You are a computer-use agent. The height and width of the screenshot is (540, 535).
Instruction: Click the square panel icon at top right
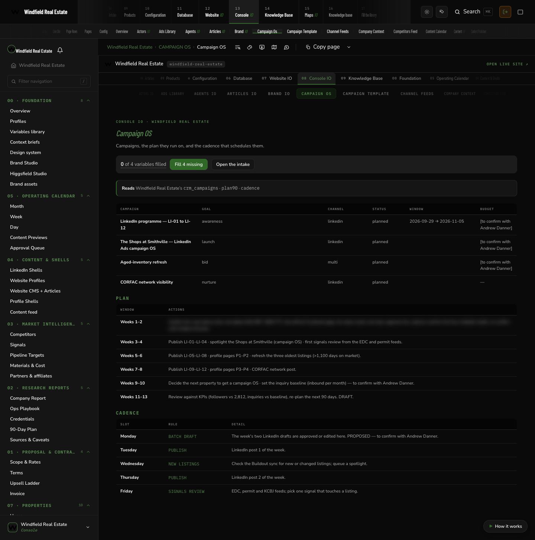[521, 12]
